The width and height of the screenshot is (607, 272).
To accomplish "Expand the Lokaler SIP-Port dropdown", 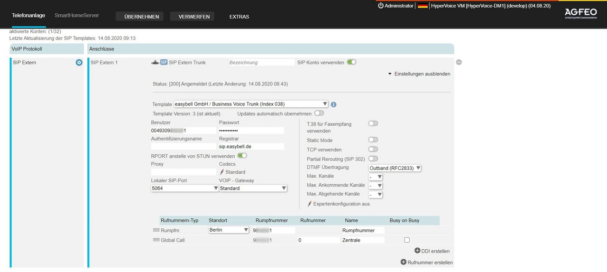I will 184,188.
